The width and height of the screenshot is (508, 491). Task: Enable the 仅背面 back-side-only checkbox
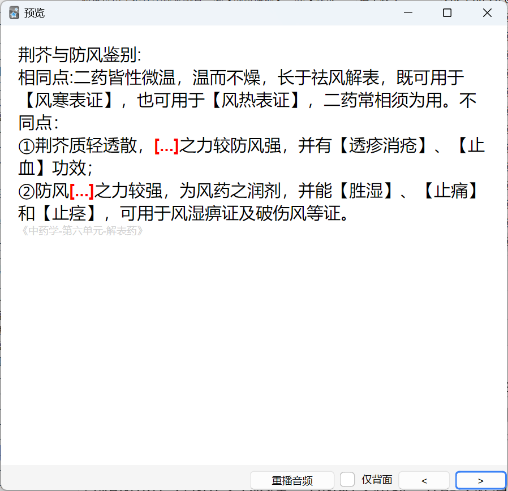pyautogui.click(x=347, y=480)
